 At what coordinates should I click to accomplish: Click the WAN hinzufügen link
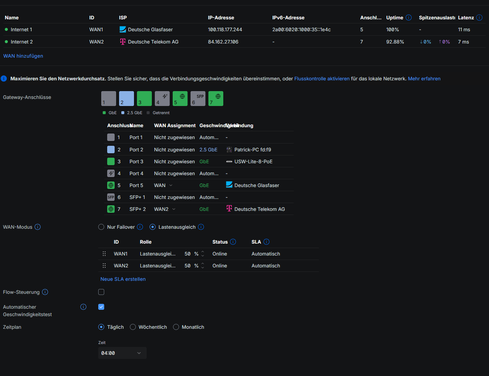(x=23, y=56)
